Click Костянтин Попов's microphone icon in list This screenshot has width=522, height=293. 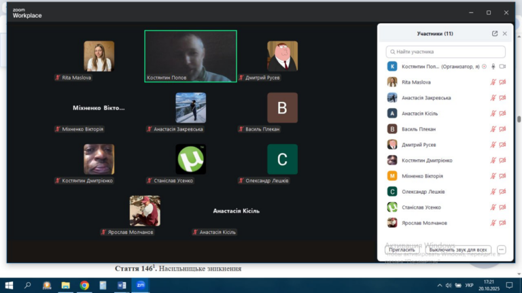(x=493, y=67)
